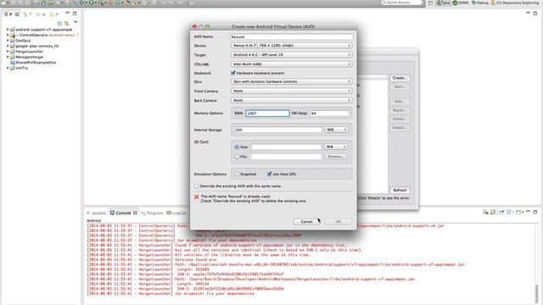The image size is (543, 305).
Task: Click Cancel in the Create AVD dialog
Action: point(306,222)
